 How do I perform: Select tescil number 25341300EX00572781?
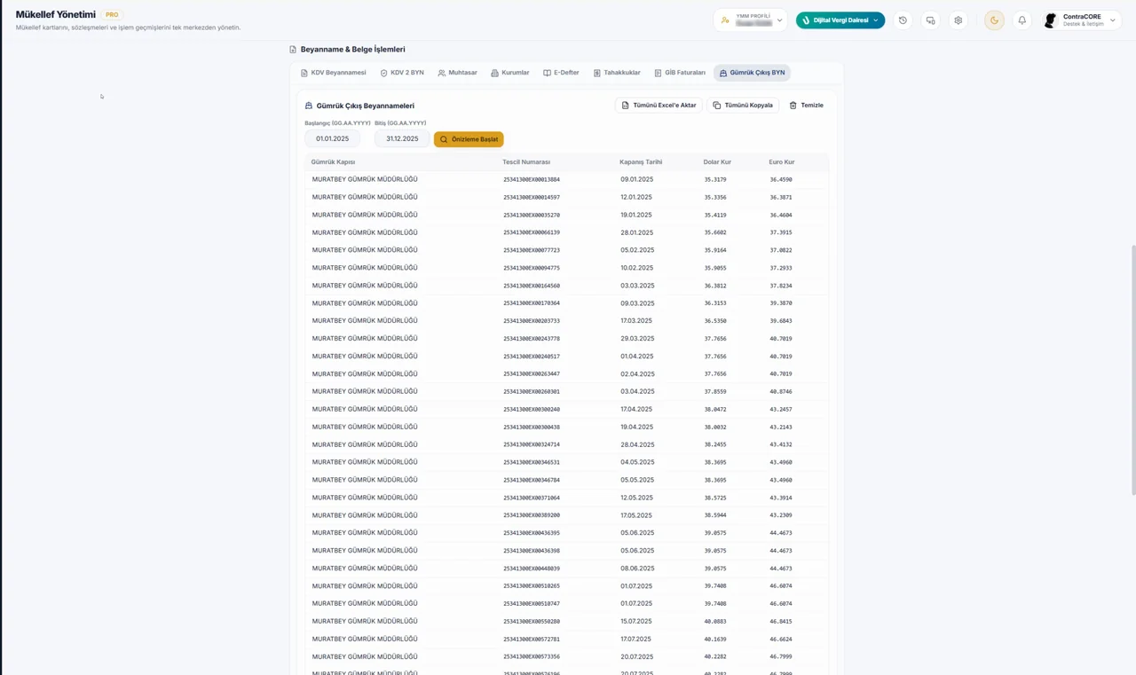coord(532,640)
